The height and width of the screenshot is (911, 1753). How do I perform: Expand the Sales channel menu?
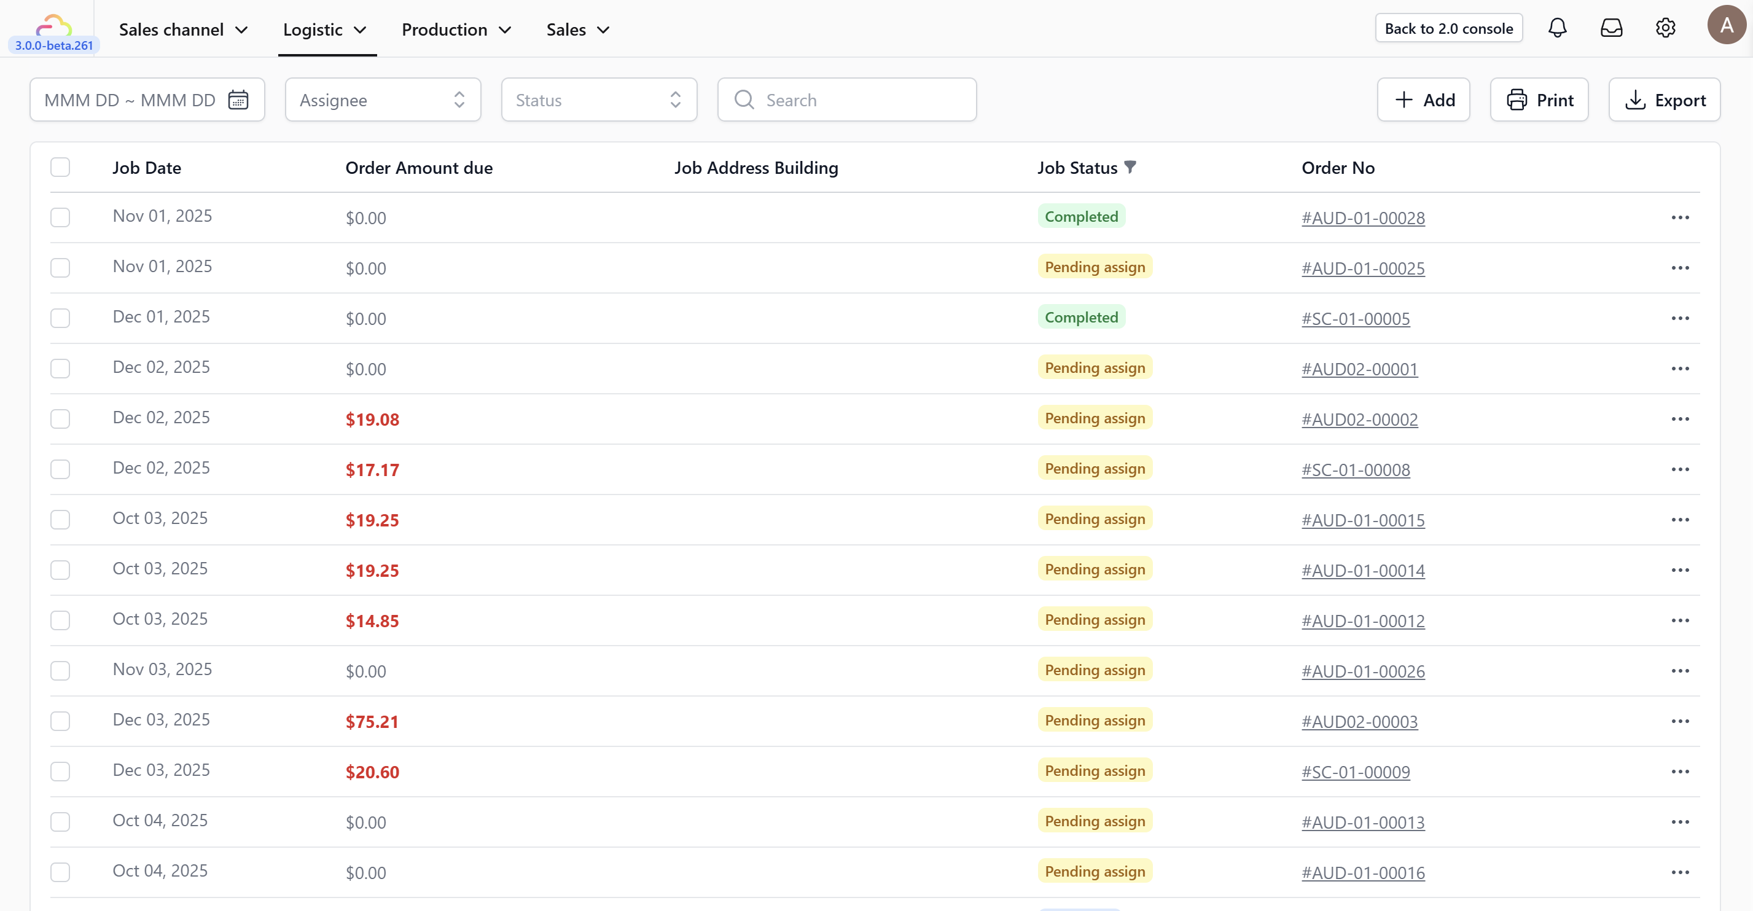tap(183, 29)
